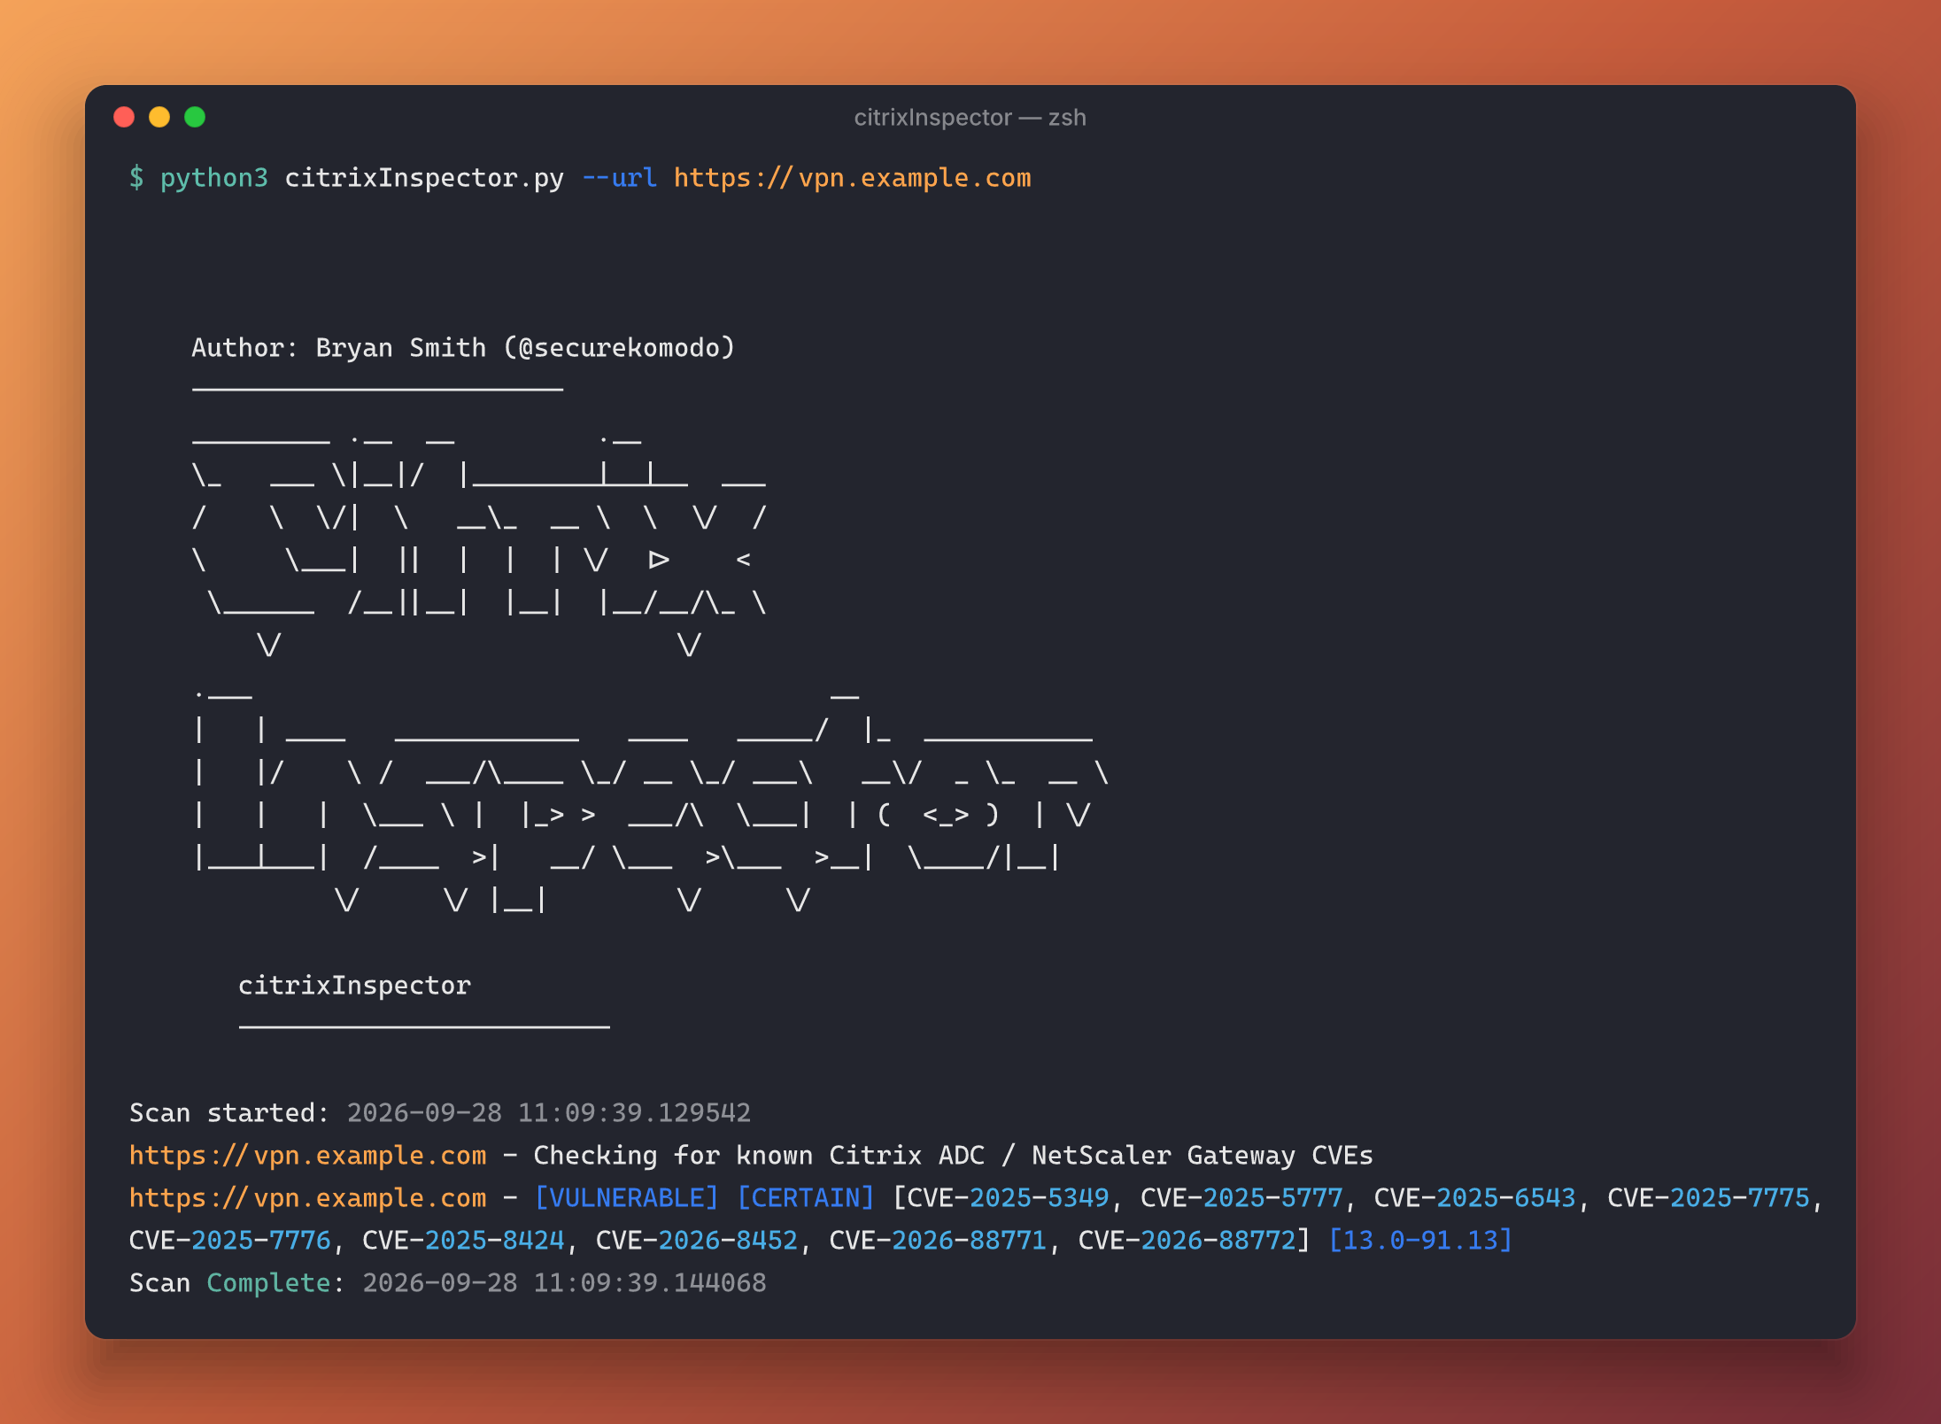This screenshot has width=1941, height=1424.
Task: Click the green zoom window button
Action: pyautogui.click(x=195, y=117)
